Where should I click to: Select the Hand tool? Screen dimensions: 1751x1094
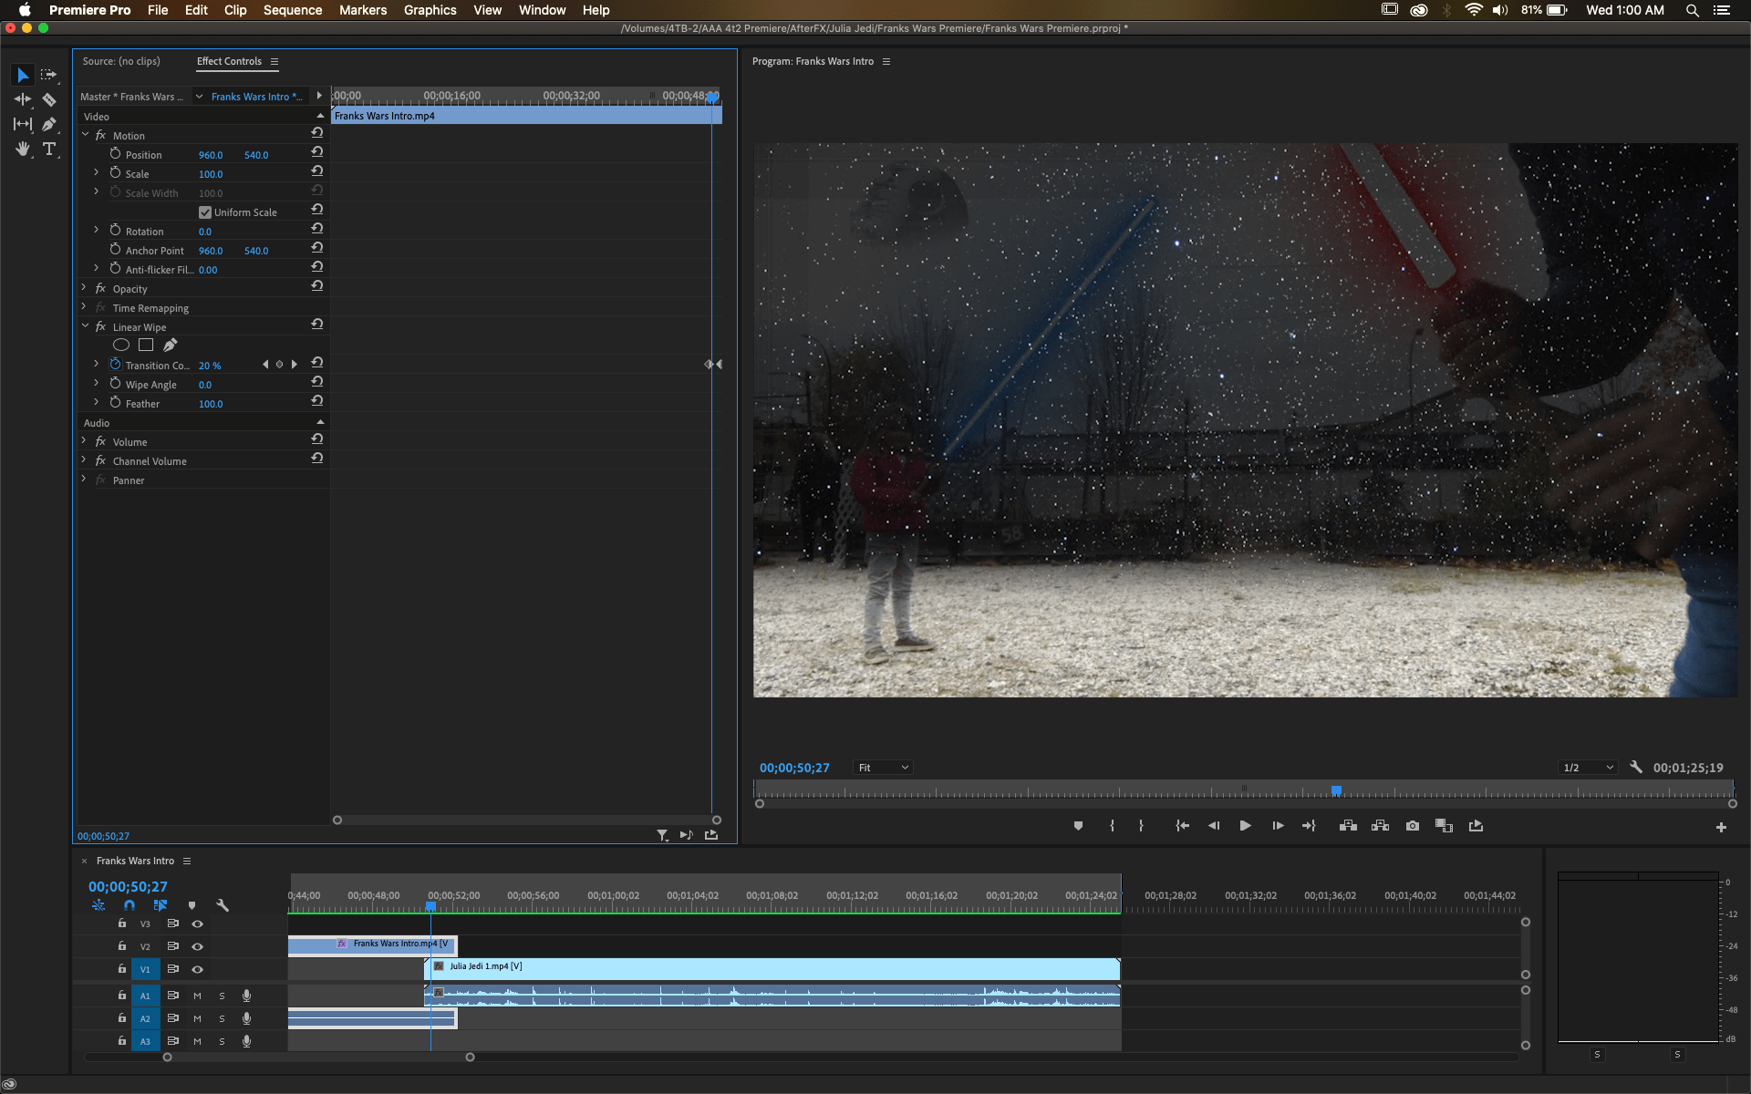point(22,150)
